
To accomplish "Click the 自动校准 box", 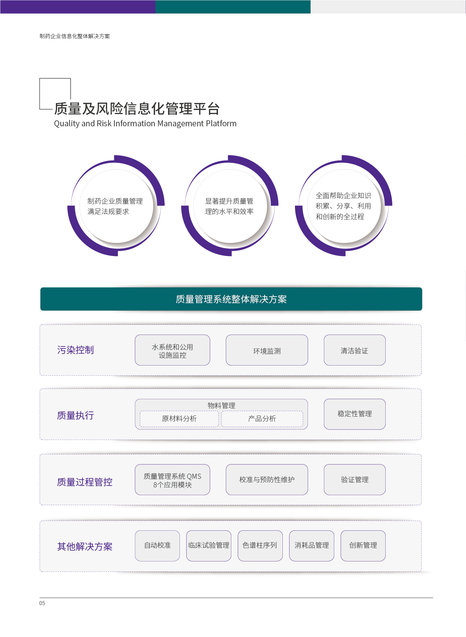I will click(x=157, y=546).
